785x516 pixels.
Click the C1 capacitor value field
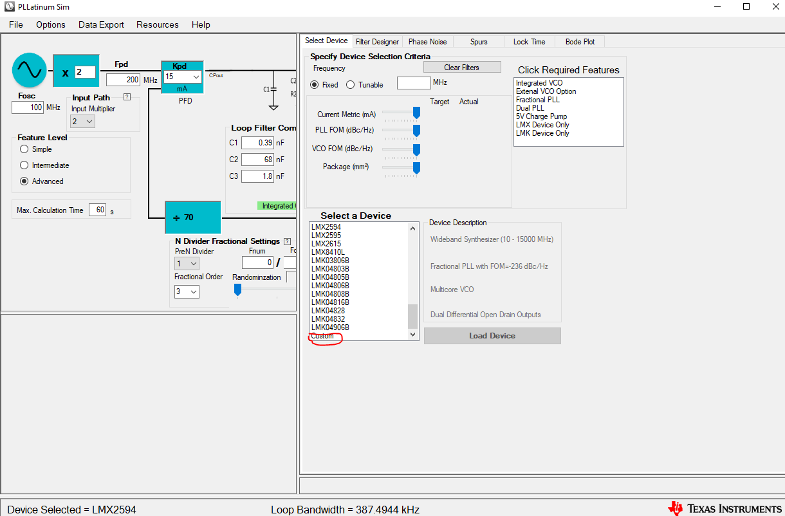tap(258, 143)
